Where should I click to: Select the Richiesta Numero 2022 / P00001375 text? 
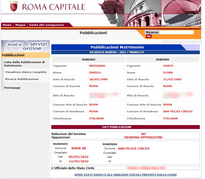[117, 52]
